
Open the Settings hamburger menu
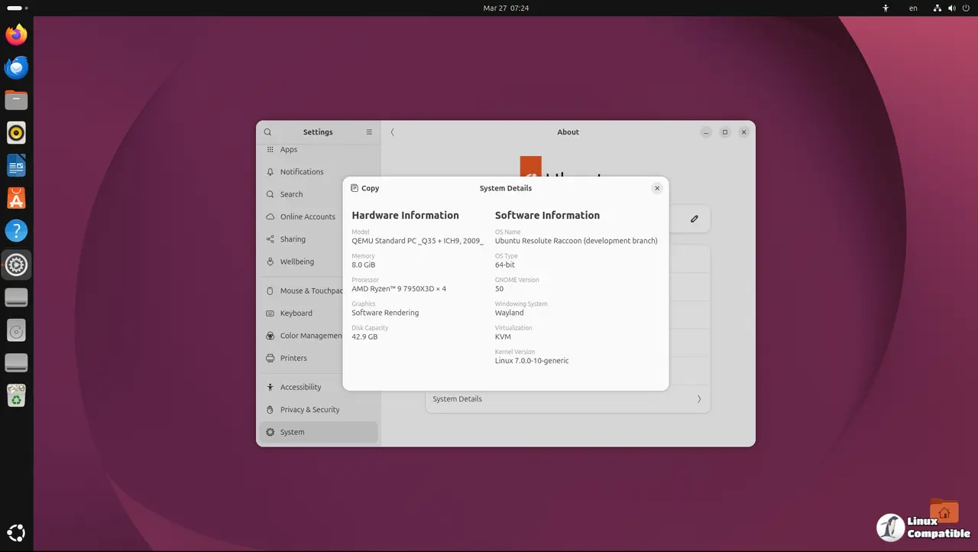pyautogui.click(x=369, y=132)
